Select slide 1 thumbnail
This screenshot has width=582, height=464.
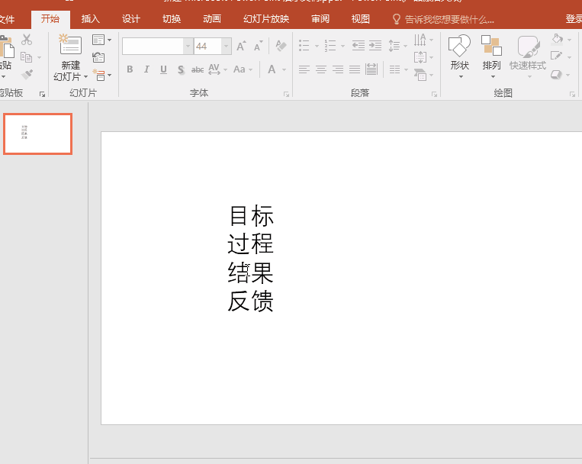pos(37,134)
